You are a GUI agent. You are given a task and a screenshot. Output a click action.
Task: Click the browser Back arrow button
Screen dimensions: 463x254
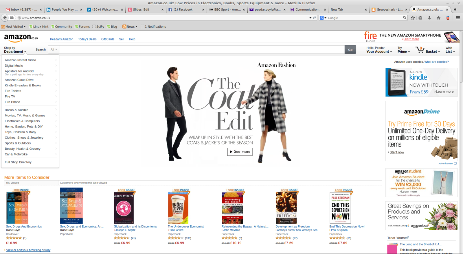click(5, 18)
